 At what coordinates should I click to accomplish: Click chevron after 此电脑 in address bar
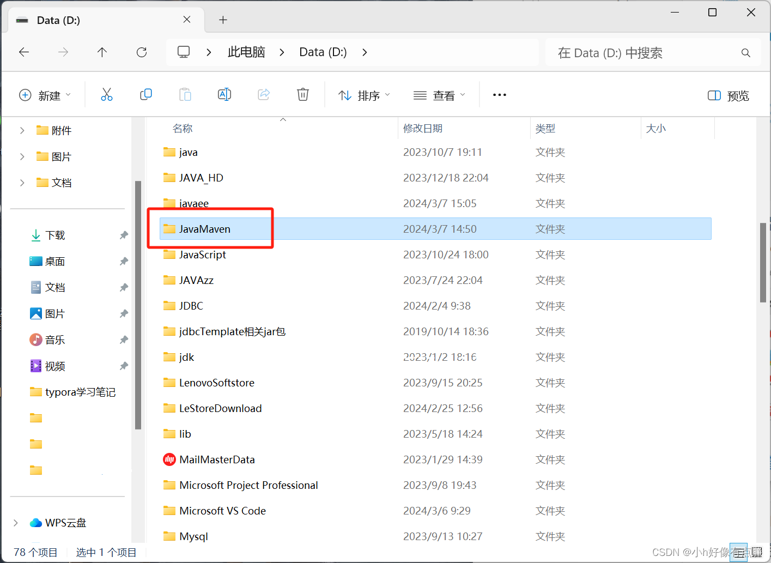coord(282,52)
